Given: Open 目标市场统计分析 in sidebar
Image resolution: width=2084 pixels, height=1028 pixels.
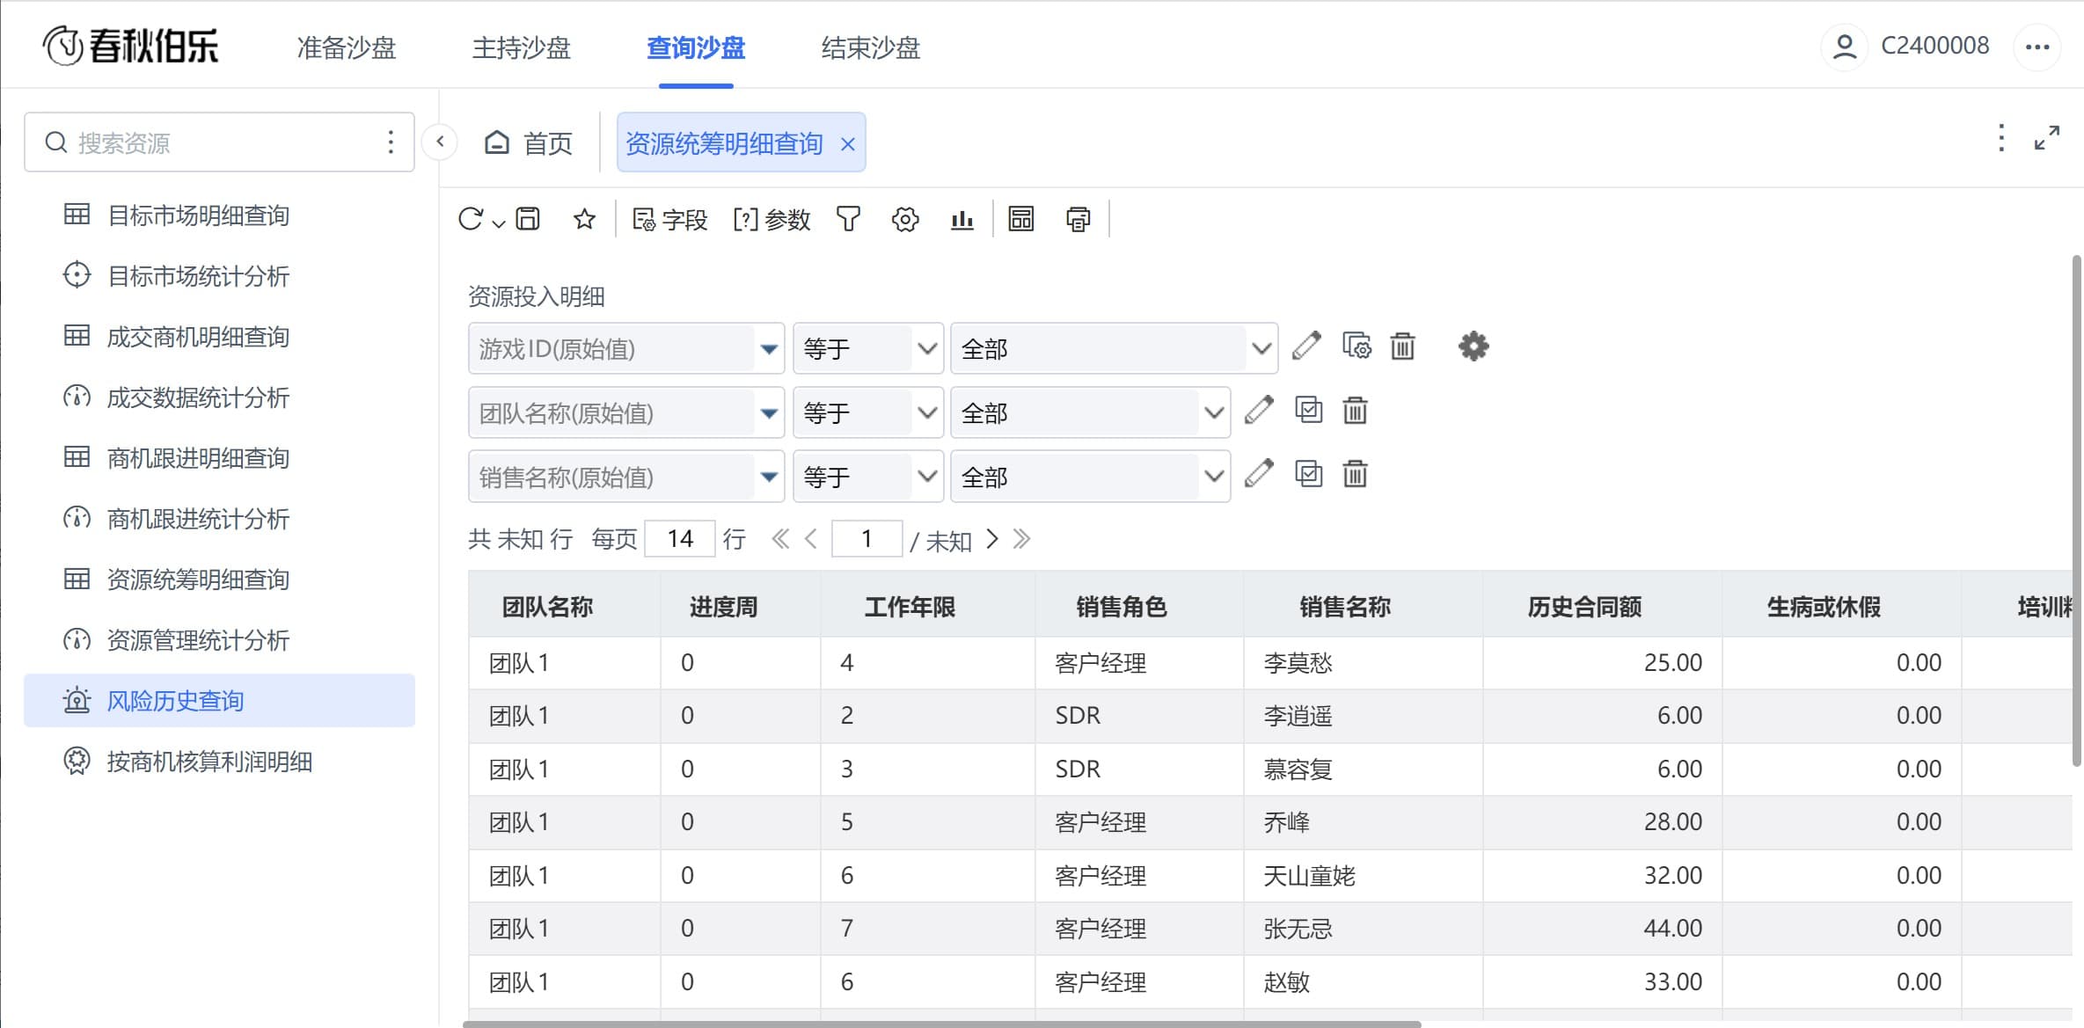Looking at the screenshot, I should click(220, 276).
